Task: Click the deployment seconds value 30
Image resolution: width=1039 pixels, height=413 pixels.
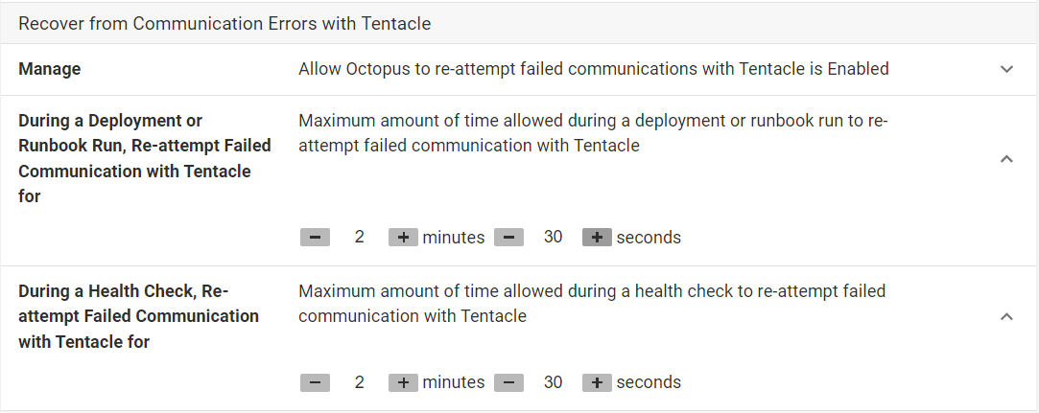Action: (x=553, y=238)
